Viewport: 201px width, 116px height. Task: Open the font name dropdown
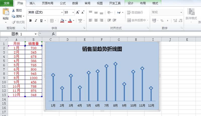coord(62,12)
